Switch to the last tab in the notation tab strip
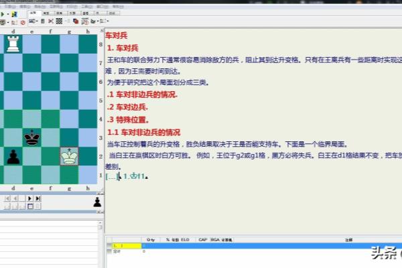Screen dimensions: 402x268 113,13
